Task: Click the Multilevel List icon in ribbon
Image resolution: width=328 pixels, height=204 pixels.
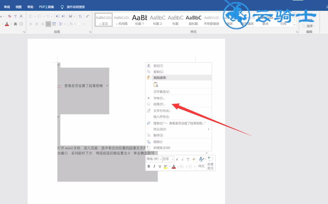Action: [48, 16]
